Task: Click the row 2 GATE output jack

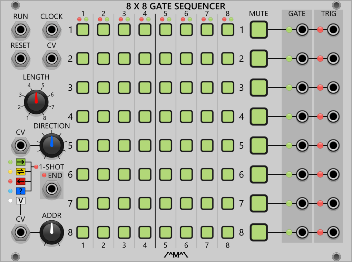Action: click(x=302, y=59)
